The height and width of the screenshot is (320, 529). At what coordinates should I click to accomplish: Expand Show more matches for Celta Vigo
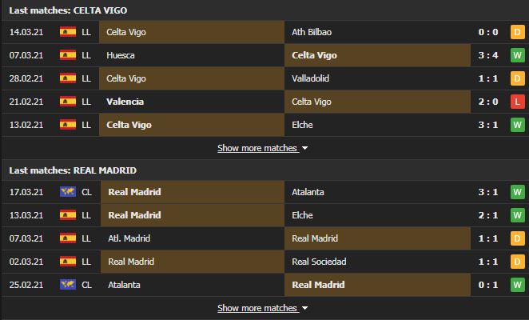pos(257,148)
